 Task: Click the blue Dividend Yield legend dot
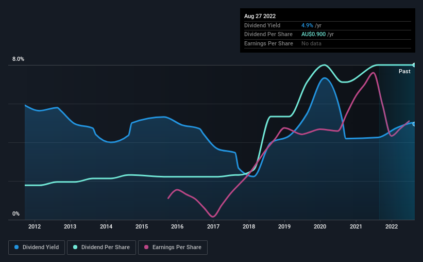[x=16, y=247]
